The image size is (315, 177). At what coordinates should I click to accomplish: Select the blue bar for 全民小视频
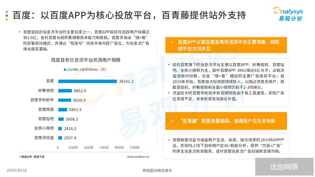tap(60, 128)
